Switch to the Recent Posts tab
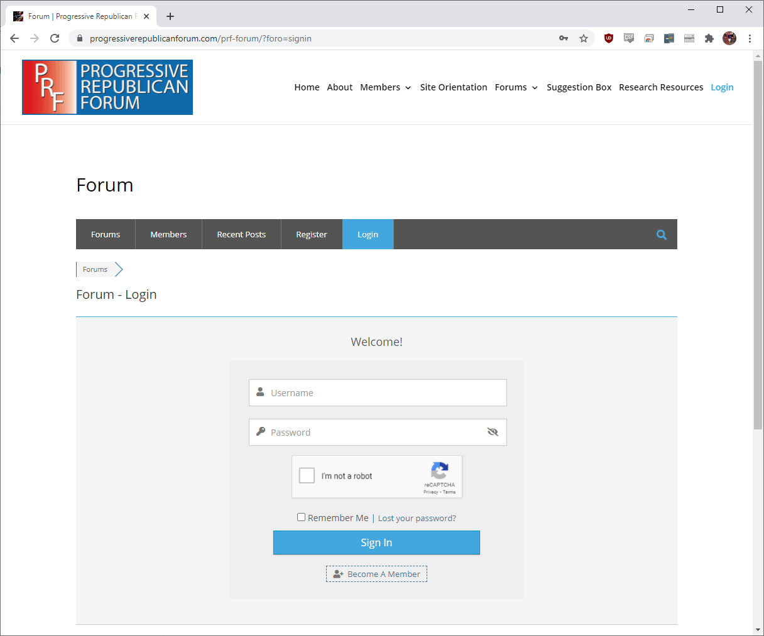Screen dimensions: 764x636 [241, 234]
